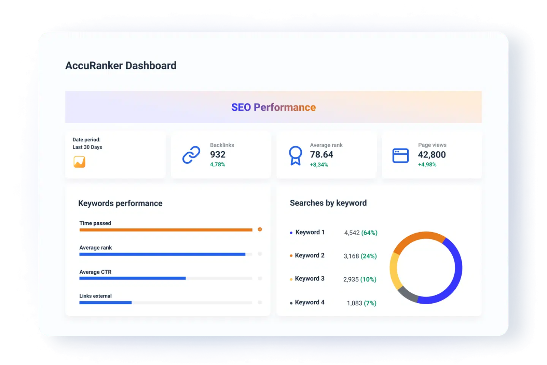
Task: Click the orange dot beside Keyword 2
Action: (291, 256)
